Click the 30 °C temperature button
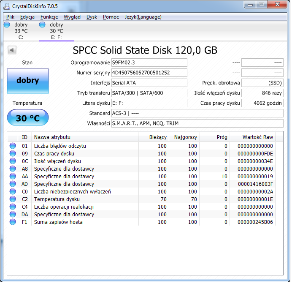Screen dimensions: 292x283 tap(28, 118)
